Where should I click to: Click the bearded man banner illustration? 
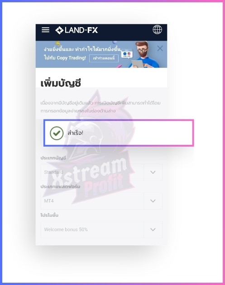144,55
